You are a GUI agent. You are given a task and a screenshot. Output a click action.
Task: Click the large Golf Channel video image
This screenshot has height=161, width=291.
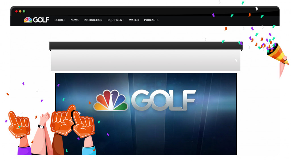coord(146,114)
